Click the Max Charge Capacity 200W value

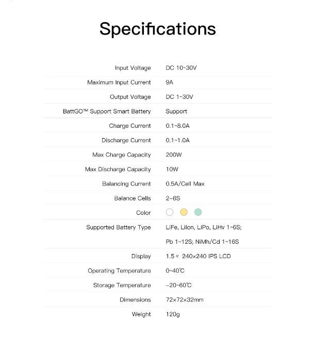[174, 155]
